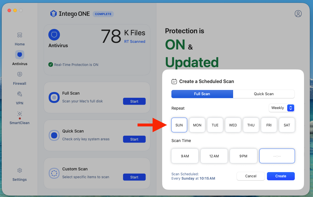The height and width of the screenshot is (197, 313).
Task: Click the Antivirus sidebar label
Action: click(x=20, y=64)
